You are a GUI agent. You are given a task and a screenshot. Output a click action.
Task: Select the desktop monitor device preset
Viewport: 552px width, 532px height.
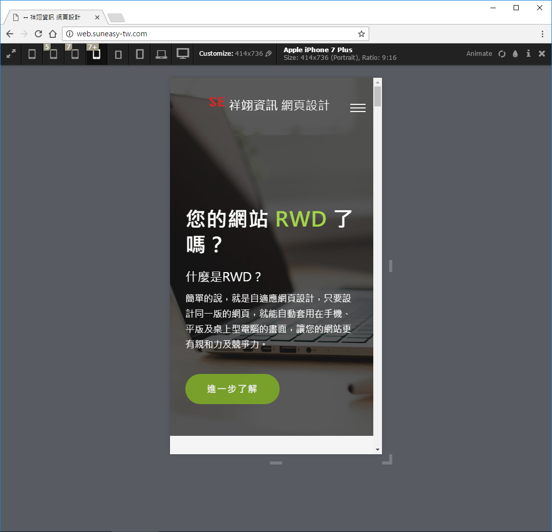(x=183, y=54)
